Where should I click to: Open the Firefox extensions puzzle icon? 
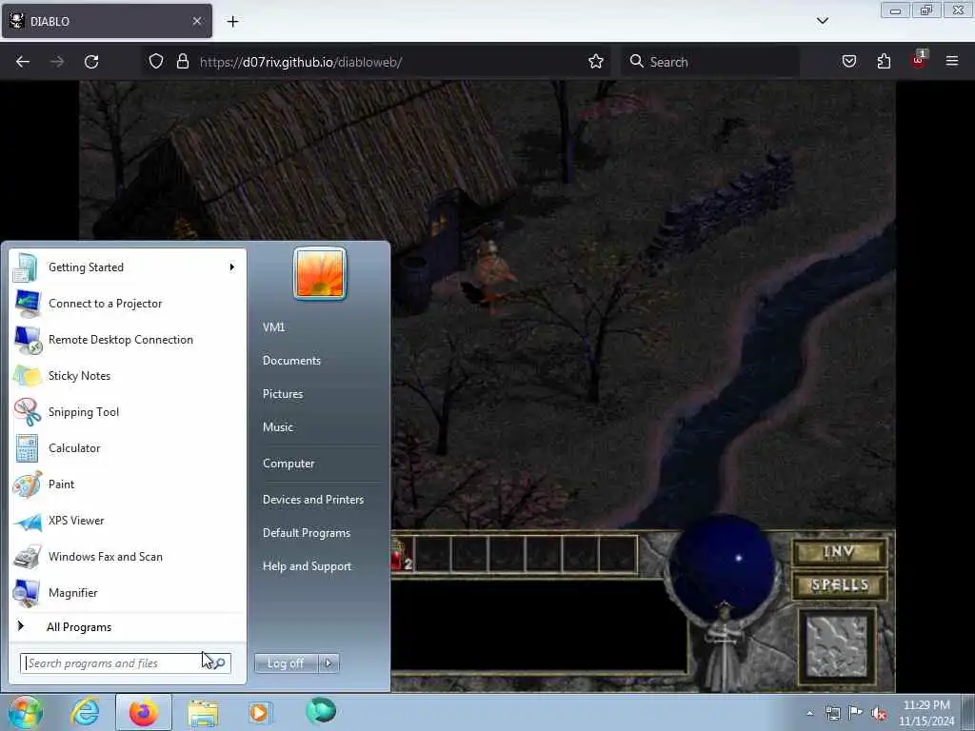coord(884,61)
